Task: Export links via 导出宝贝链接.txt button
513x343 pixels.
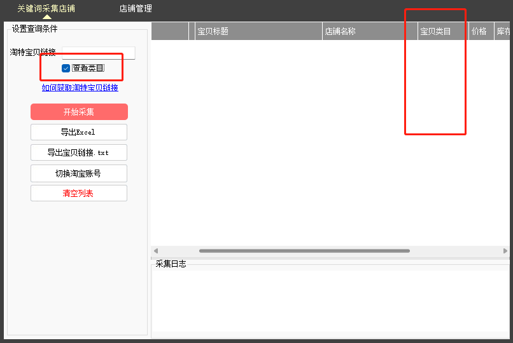Action: pos(79,152)
